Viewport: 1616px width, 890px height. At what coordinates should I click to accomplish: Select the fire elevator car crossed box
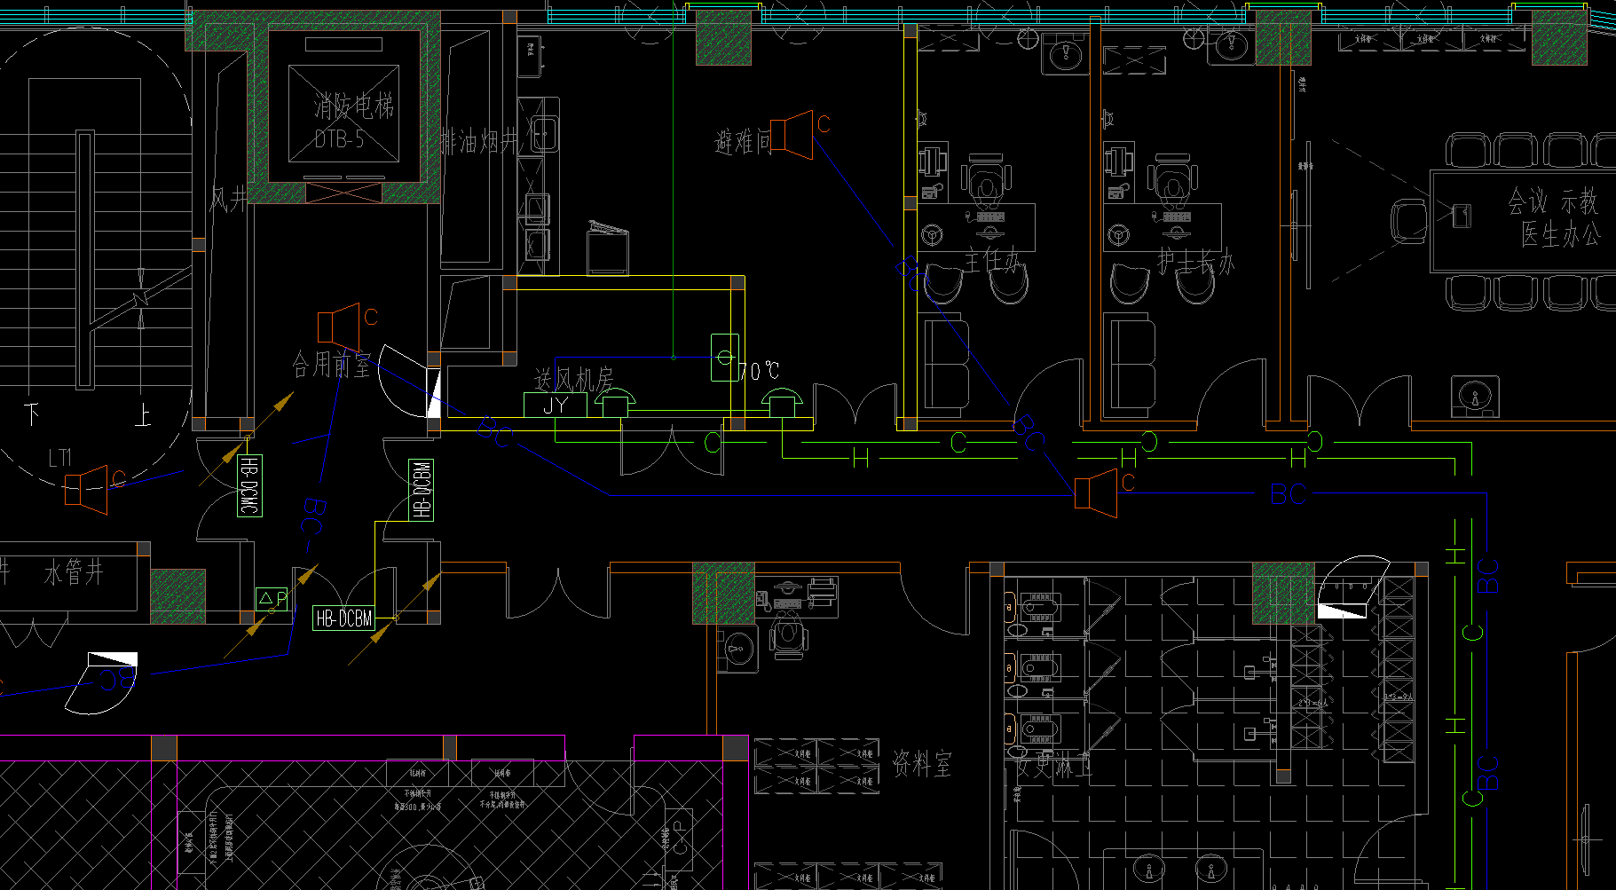click(x=343, y=114)
